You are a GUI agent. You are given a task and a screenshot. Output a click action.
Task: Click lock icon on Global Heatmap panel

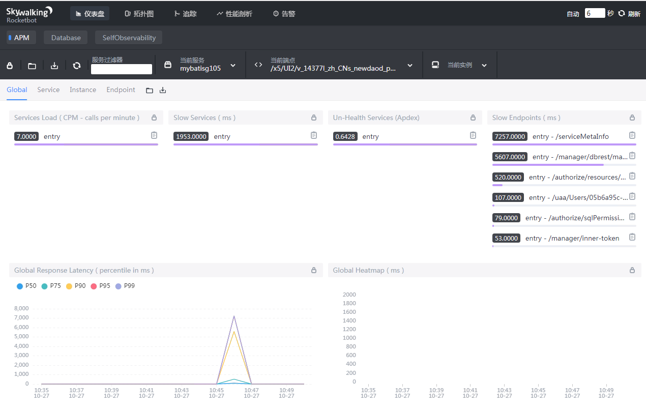[x=632, y=270]
